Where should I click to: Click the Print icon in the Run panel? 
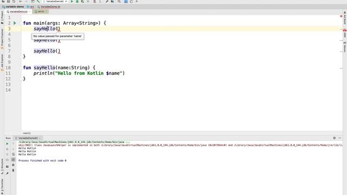(13, 165)
